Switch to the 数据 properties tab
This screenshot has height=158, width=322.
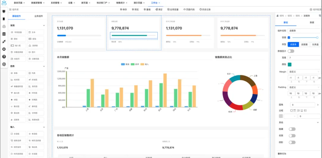[x=312, y=22]
